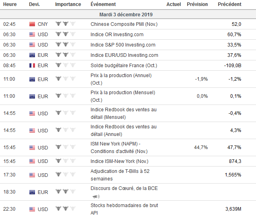256x217 pixels.
Task: Click importance bulls for ISM New York NAPM
Action: 66,148
